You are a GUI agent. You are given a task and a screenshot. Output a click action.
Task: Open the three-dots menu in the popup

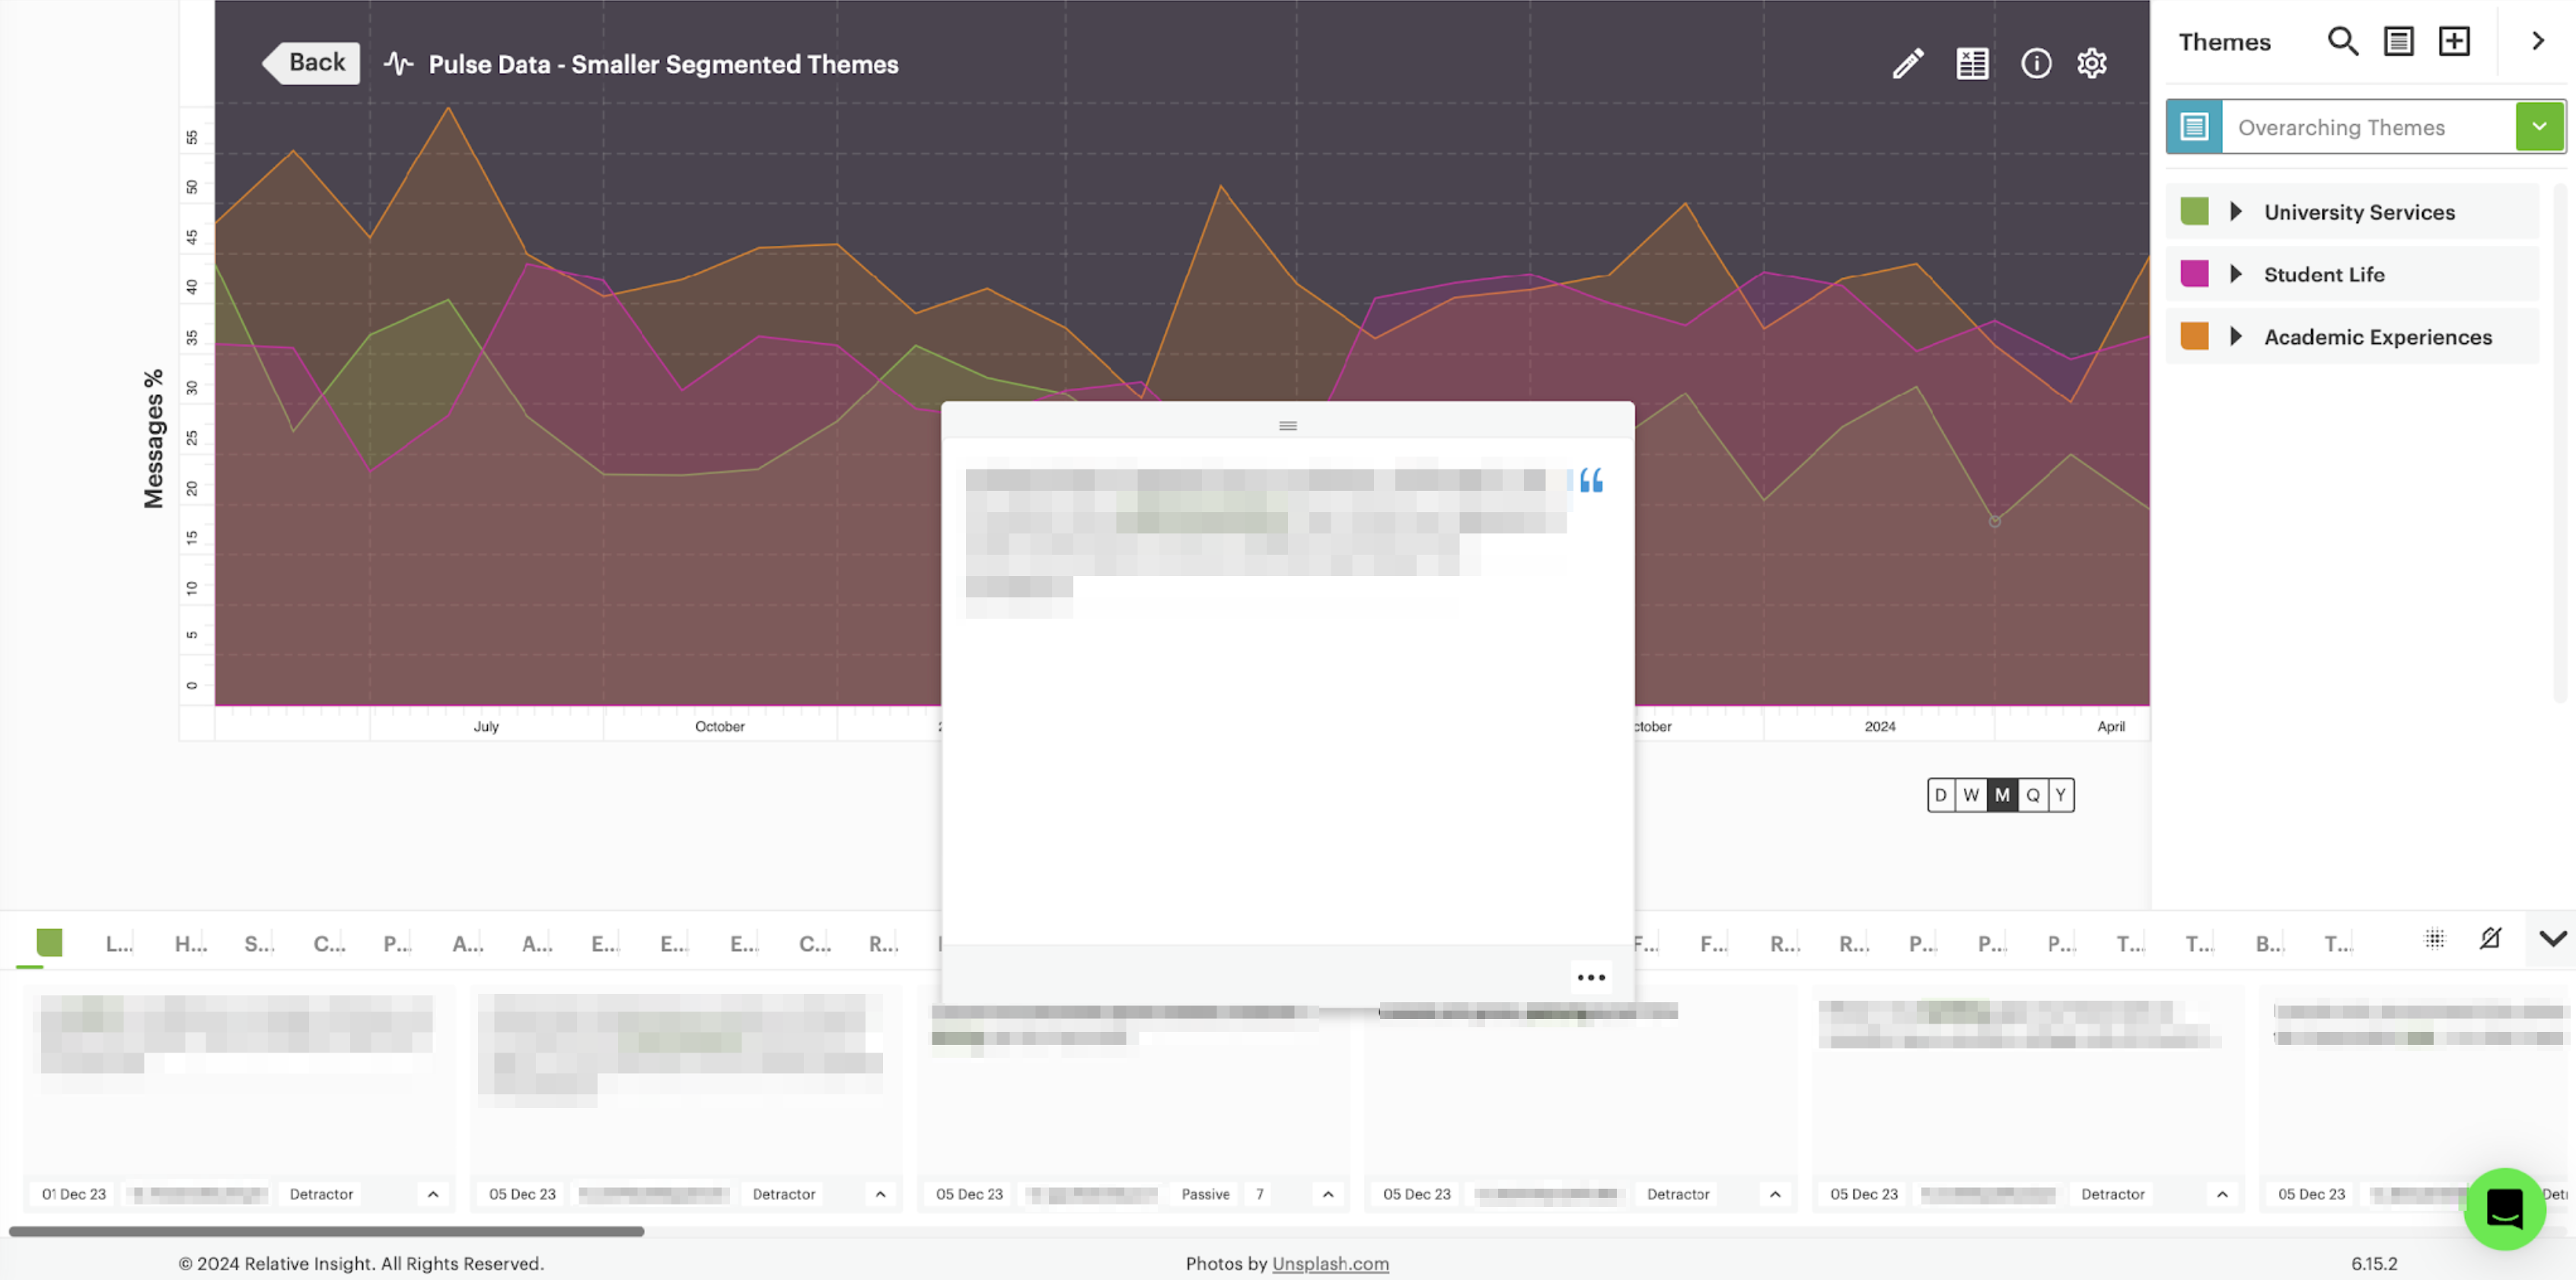click(1591, 977)
